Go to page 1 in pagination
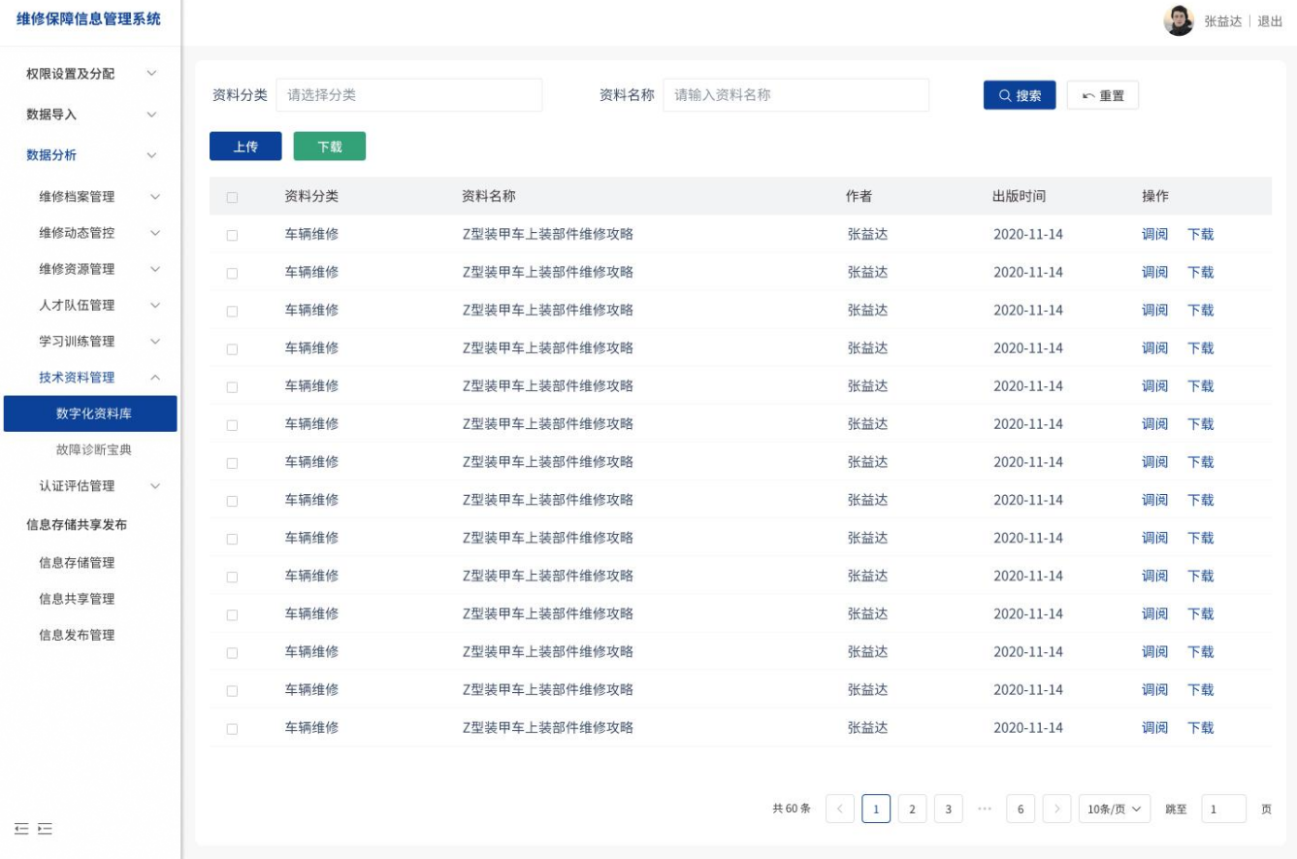 pyautogui.click(x=876, y=809)
